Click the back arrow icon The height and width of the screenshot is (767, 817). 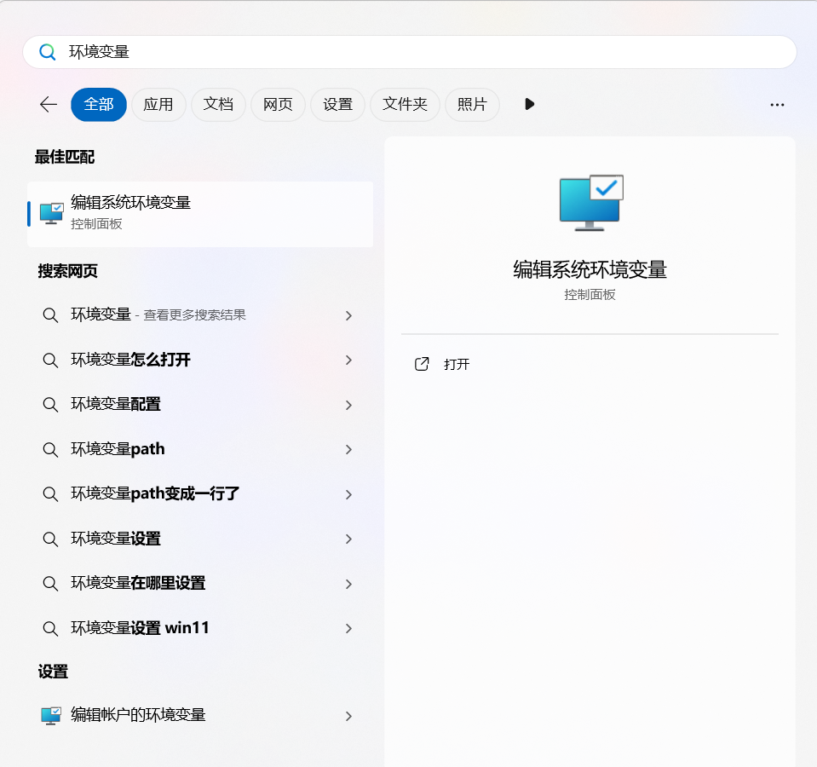pyautogui.click(x=49, y=104)
